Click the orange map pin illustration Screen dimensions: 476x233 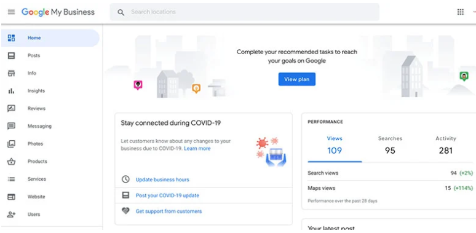(x=196, y=89)
